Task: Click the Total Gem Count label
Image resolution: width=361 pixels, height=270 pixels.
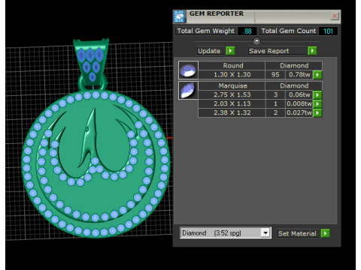Action: point(289,31)
